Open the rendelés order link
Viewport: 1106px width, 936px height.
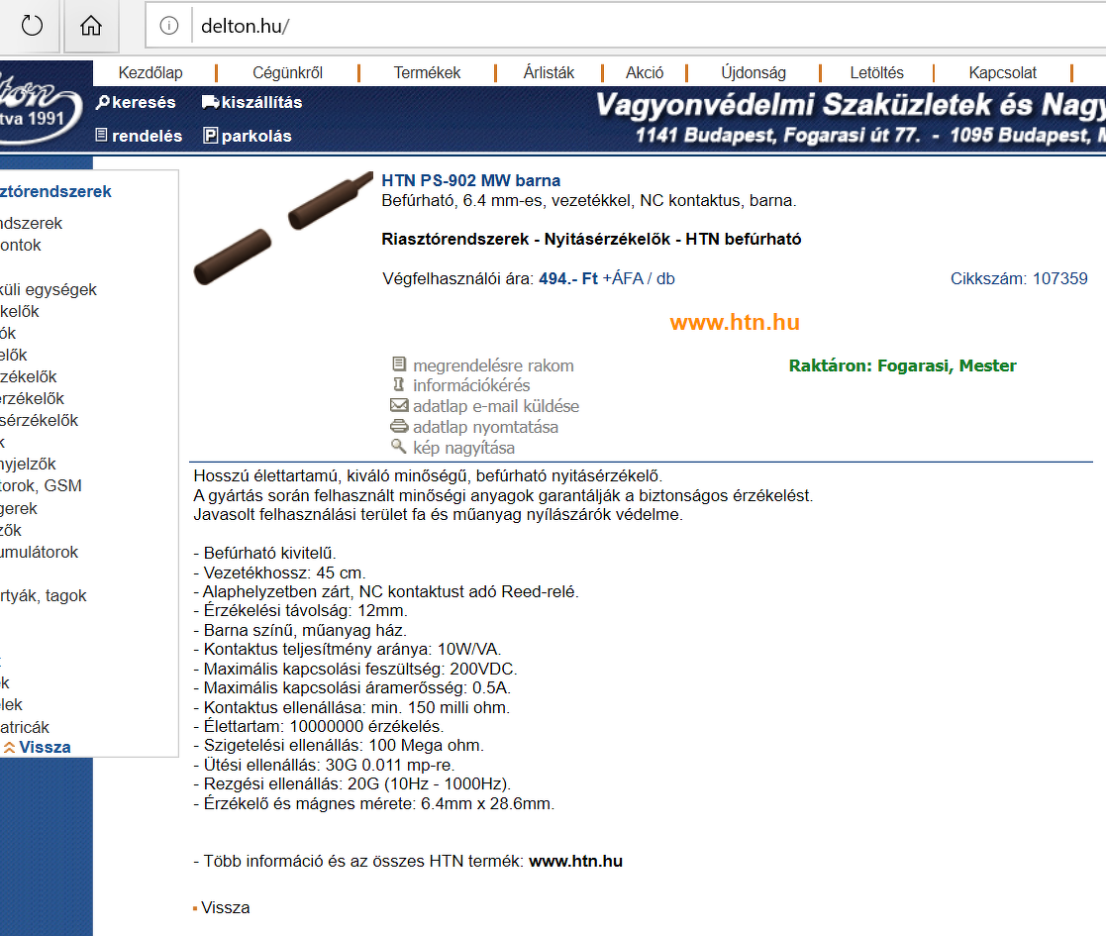[x=147, y=136]
